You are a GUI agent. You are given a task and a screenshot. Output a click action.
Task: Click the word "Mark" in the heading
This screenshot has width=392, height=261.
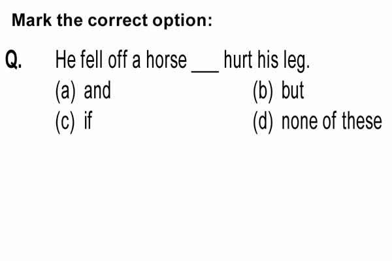(32, 20)
